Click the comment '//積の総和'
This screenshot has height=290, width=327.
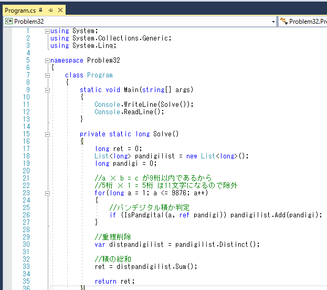[113, 259]
